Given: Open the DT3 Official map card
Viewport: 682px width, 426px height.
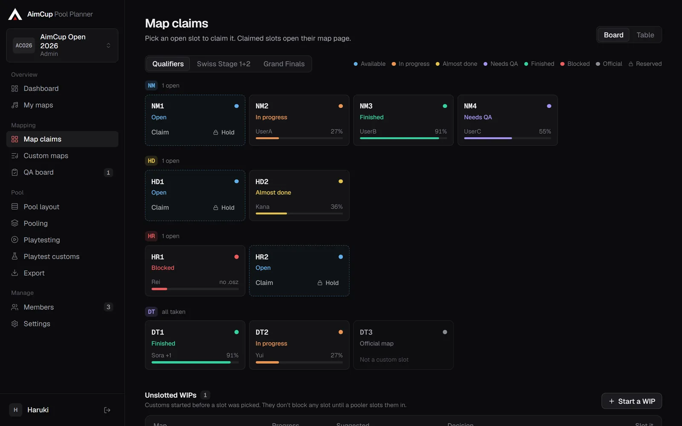Looking at the screenshot, I should point(403,345).
